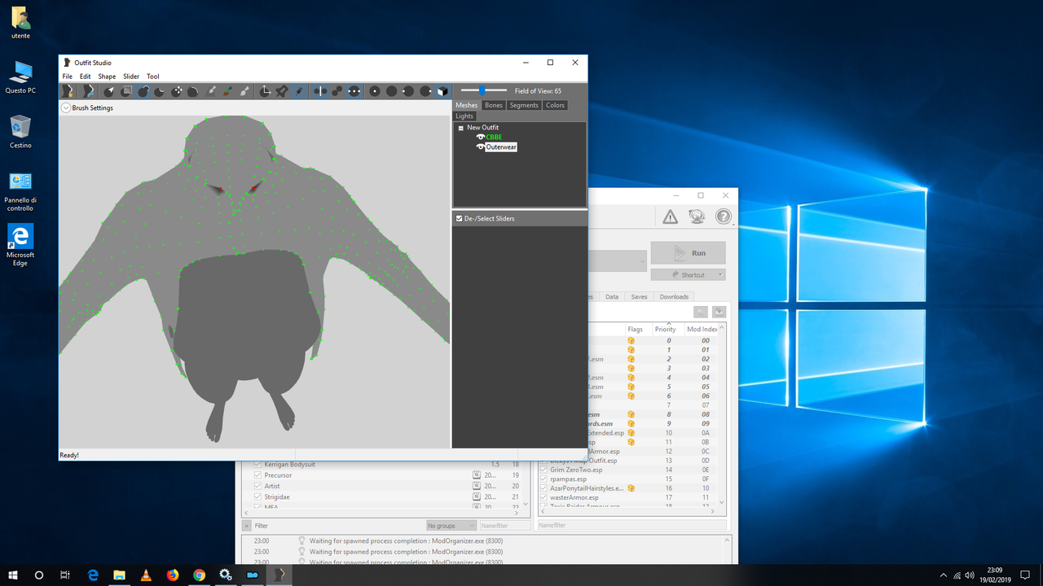Choose the Mask brush tool
This screenshot has width=1043, height=586.
[x=126, y=91]
